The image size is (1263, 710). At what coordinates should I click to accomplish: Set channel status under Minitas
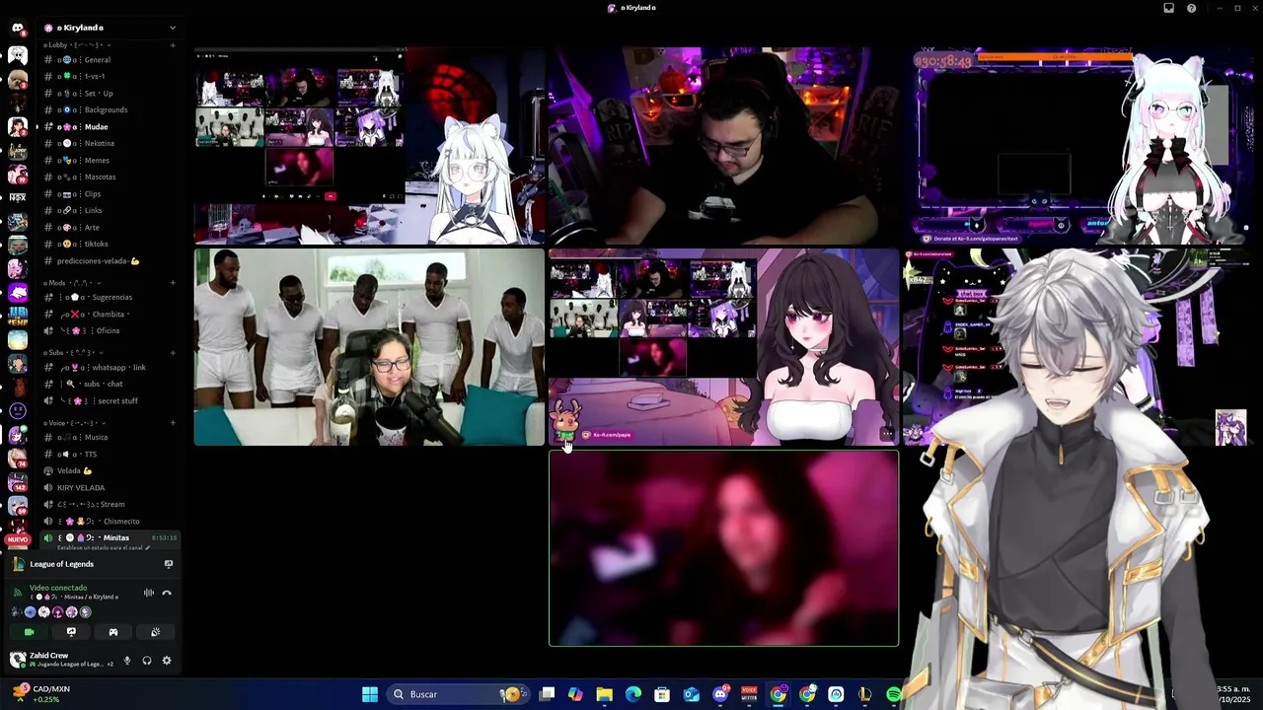pos(102,547)
